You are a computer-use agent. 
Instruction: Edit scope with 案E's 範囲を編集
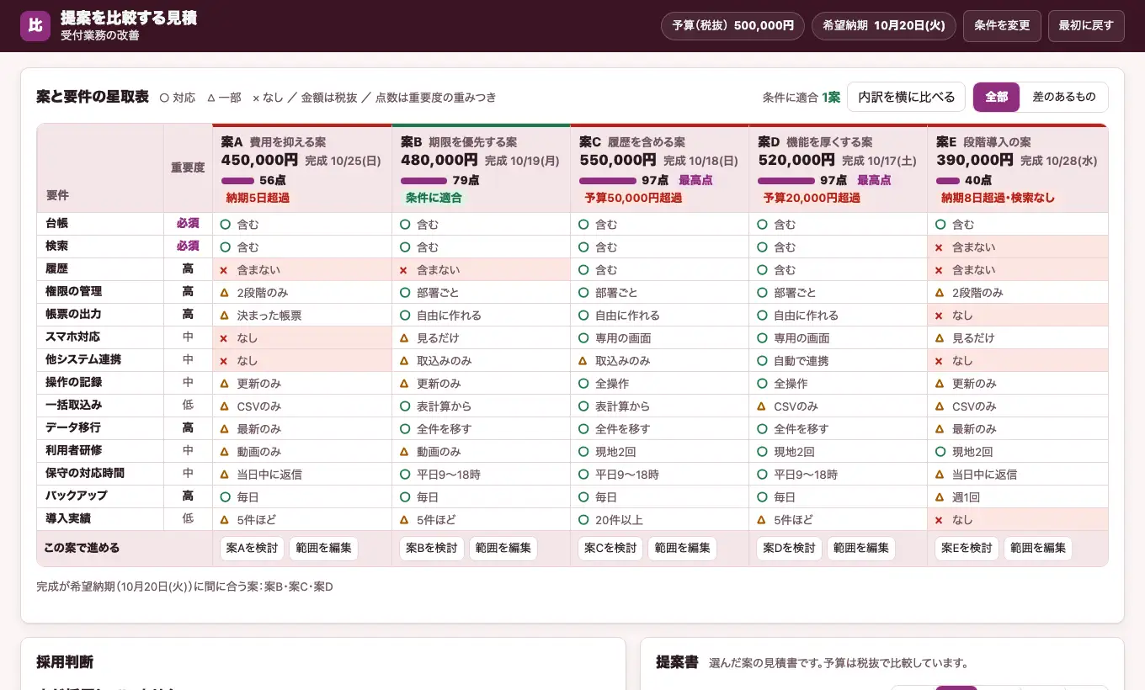tap(1038, 548)
